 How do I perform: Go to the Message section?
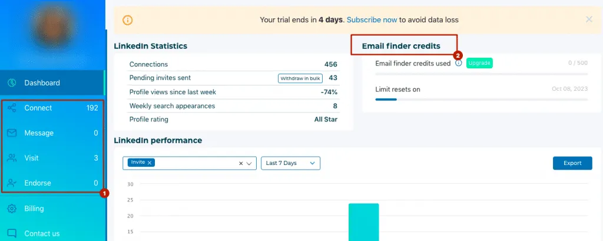click(x=52, y=133)
